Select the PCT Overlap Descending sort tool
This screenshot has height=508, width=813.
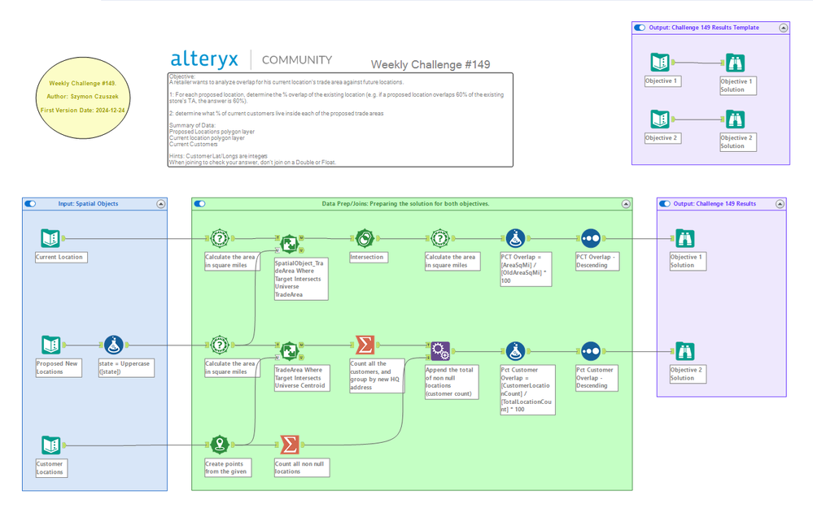(x=591, y=238)
